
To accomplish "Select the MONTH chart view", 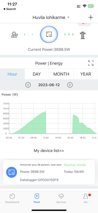I will pyautogui.click(x=61, y=74).
